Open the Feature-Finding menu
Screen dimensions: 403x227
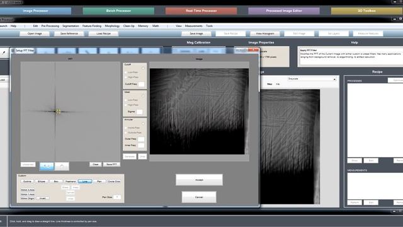[92, 26]
